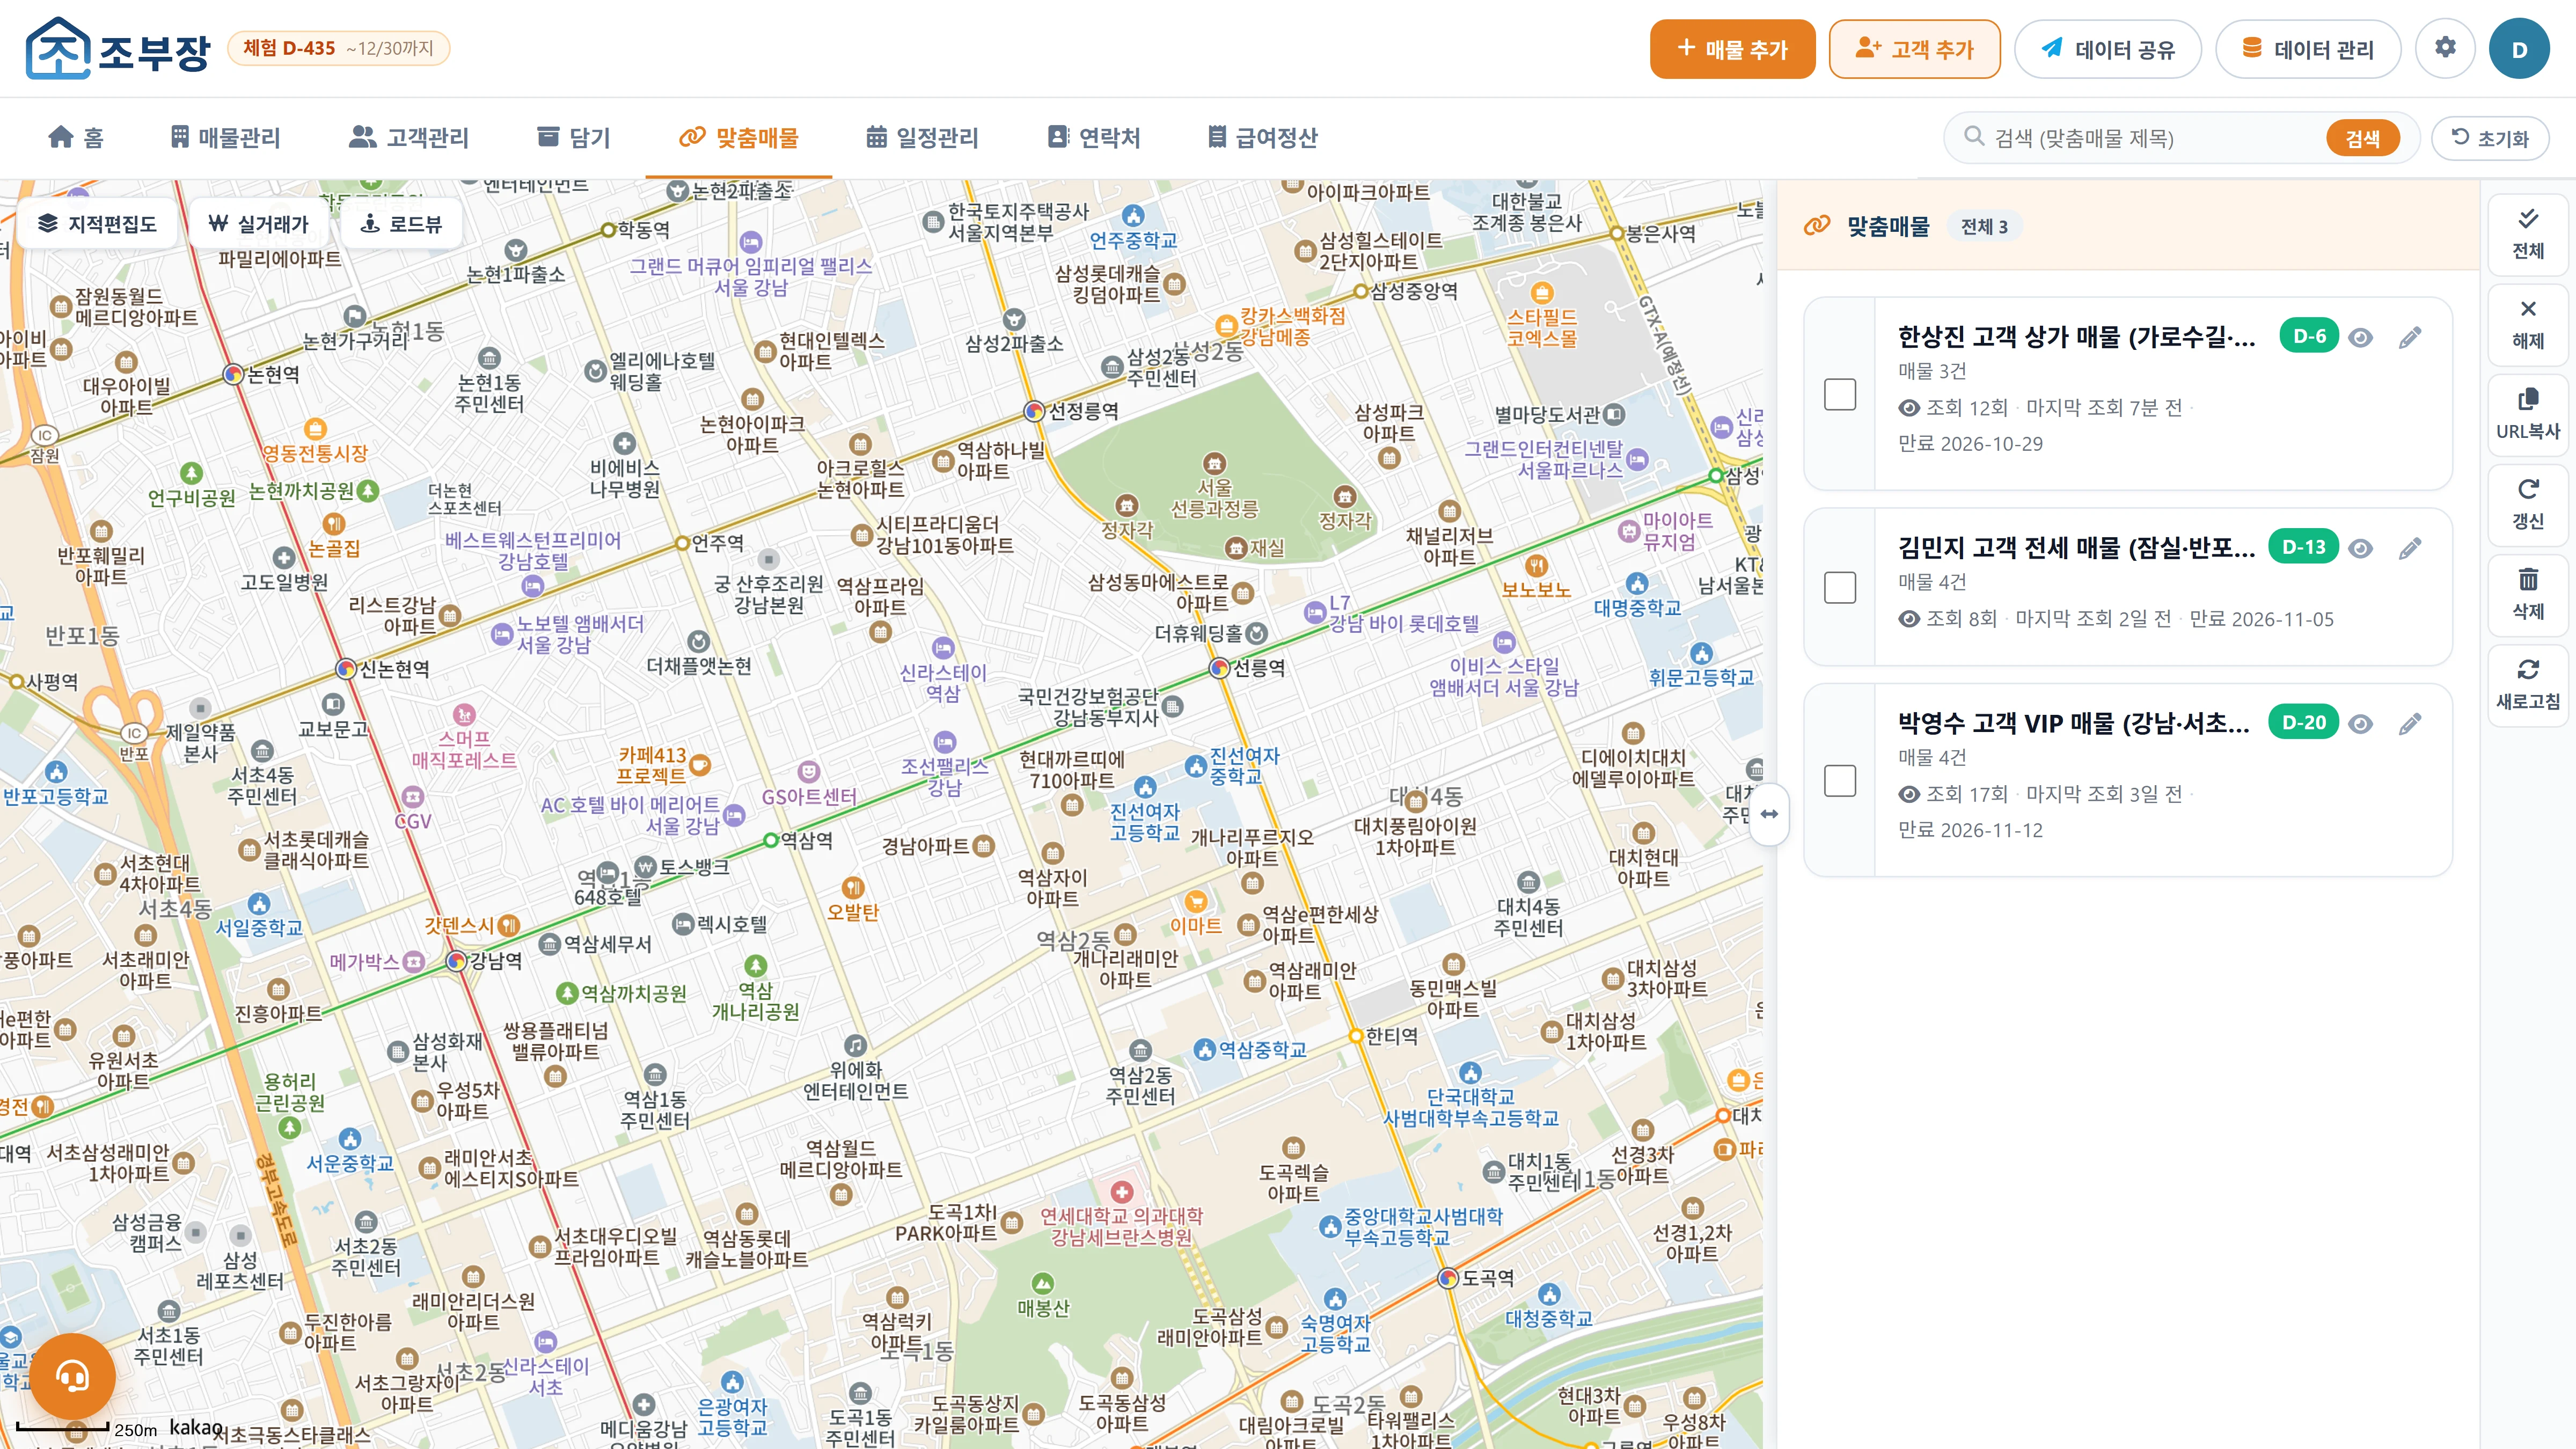Edit 한상진 고객 card with pencil icon
This screenshot has height=1449, width=2576.
(x=2410, y=337)
